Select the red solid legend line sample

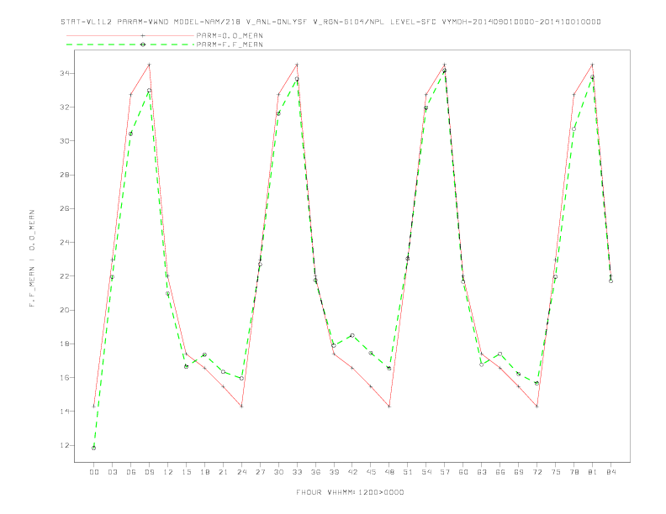130,35
